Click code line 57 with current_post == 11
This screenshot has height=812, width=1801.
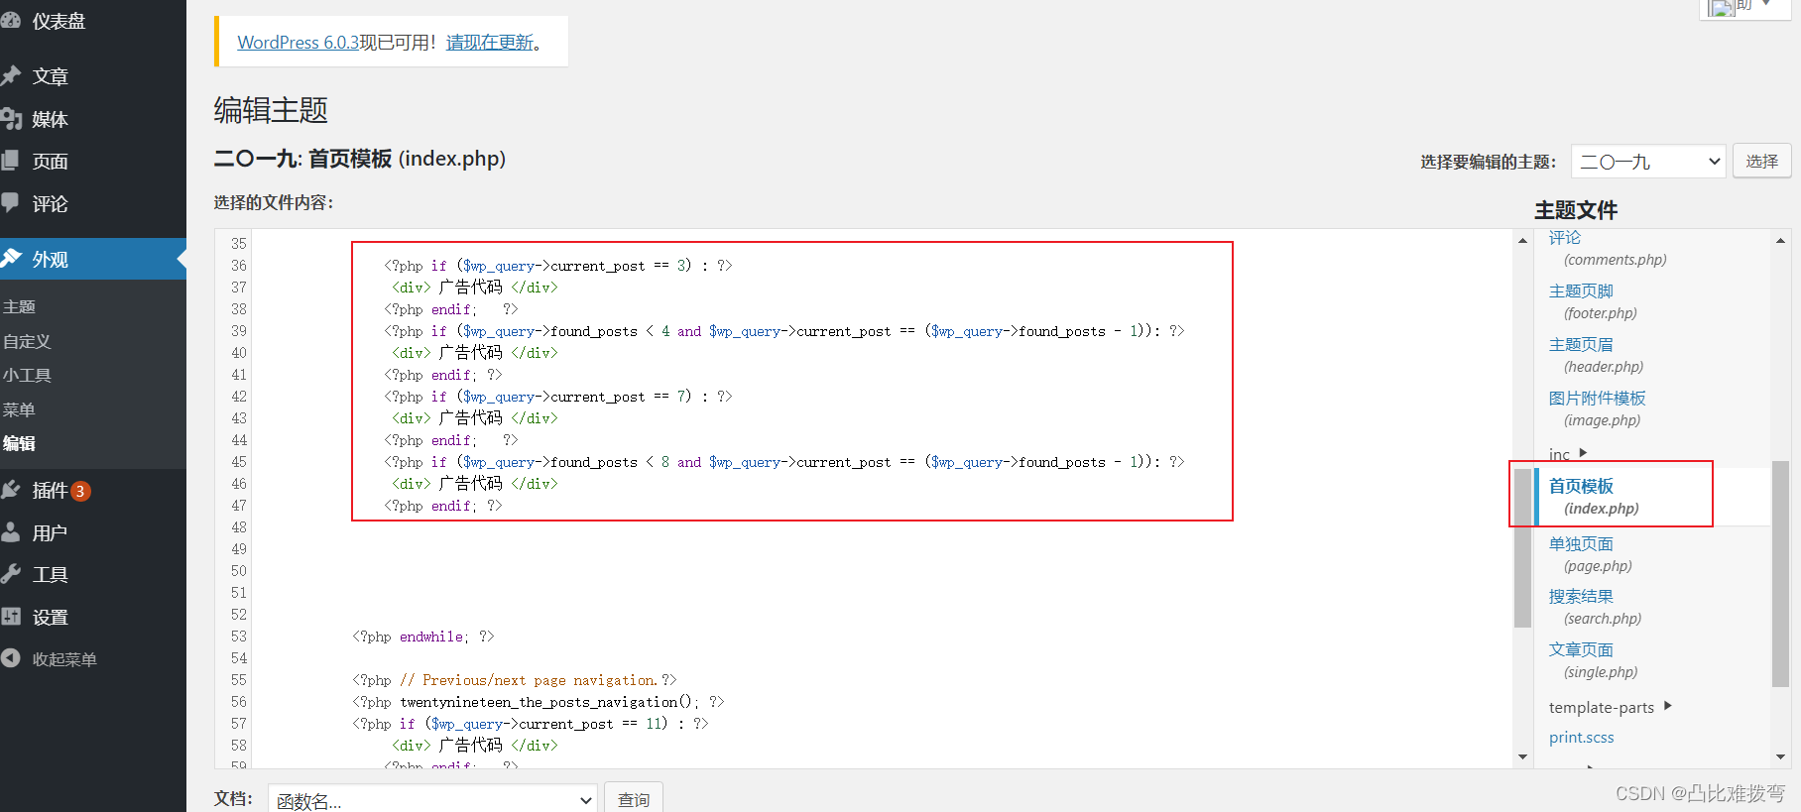531,724
